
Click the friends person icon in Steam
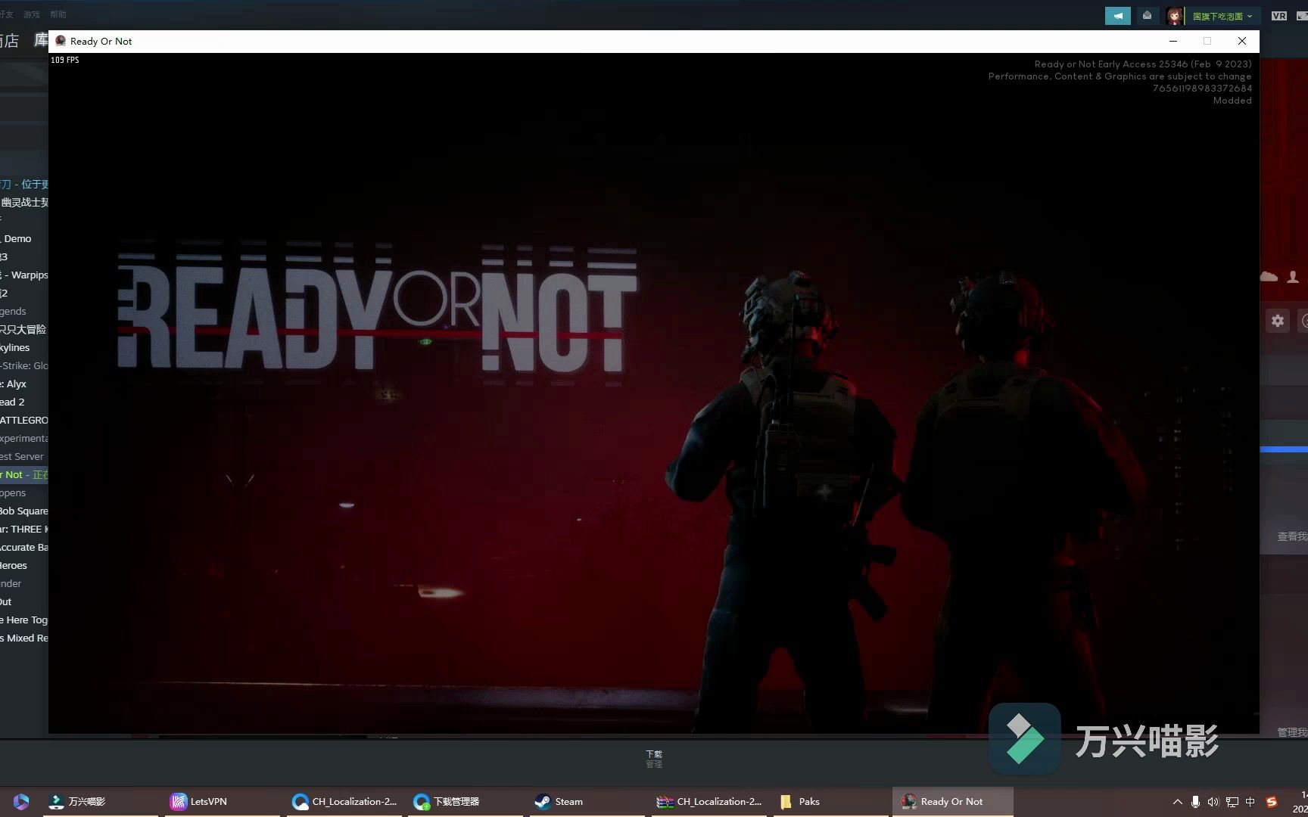(x=1293, y=277)
